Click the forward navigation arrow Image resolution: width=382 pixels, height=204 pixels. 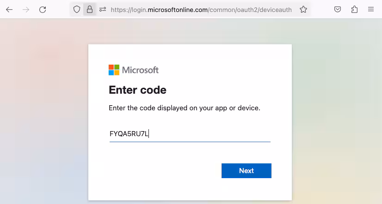click(26, 9)
